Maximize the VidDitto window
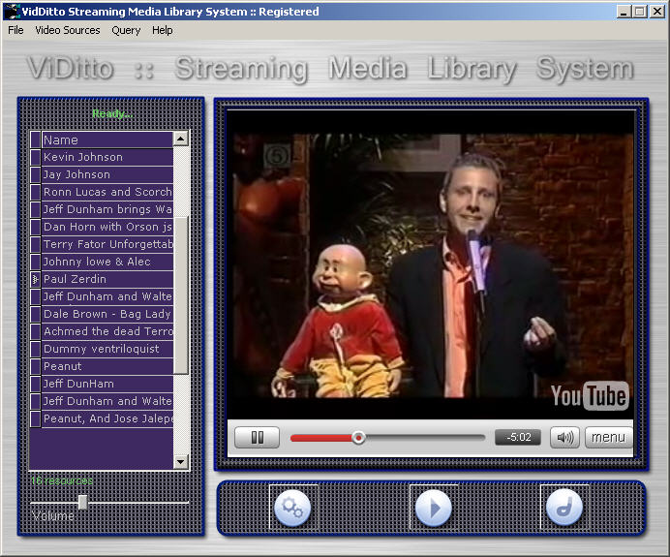The height and width of the screenshot is (557, 670). click(640, 12)
